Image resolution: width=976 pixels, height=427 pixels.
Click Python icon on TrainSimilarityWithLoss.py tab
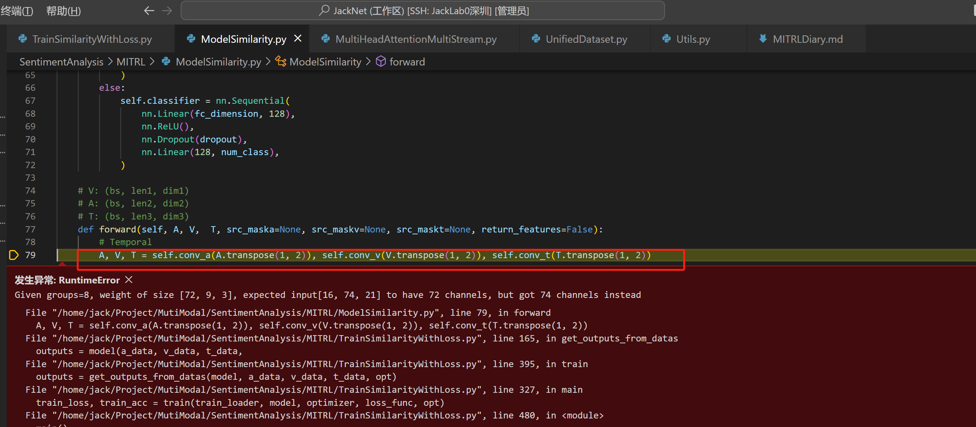click(x=23, y=39)
